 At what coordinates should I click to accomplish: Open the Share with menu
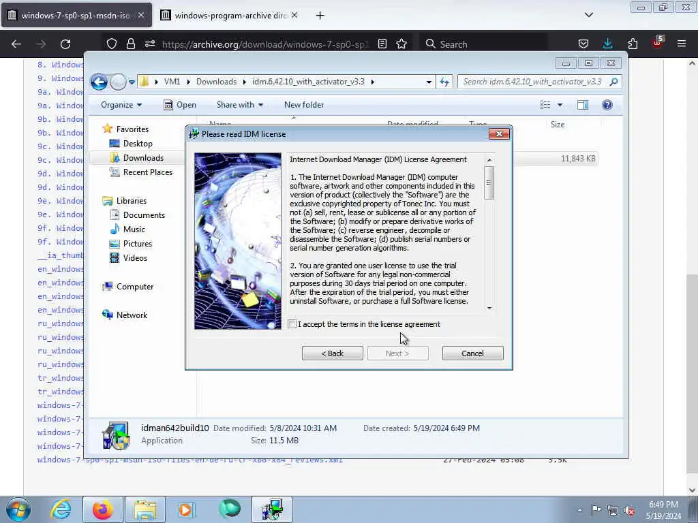(x=239, y=105)
